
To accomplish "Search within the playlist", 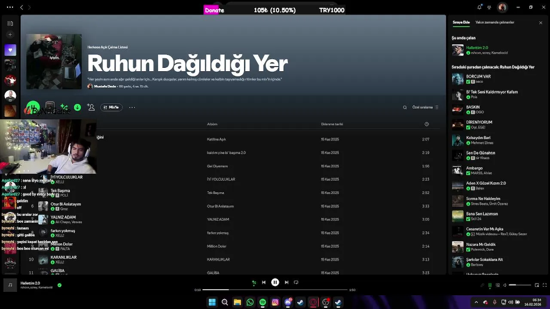I will [x=405, y=107].
